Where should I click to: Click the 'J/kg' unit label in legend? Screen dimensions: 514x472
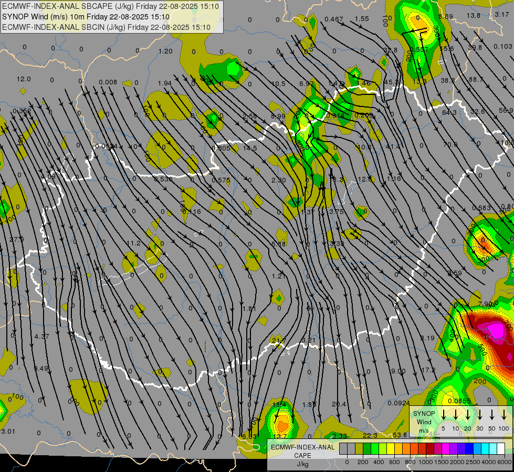[302, 464]
